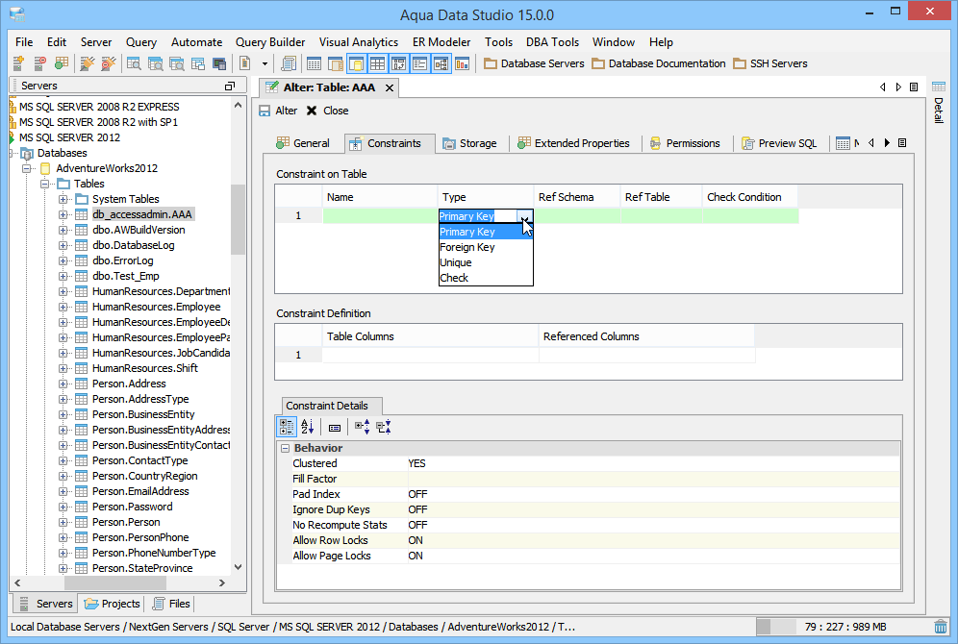Select Foreign Key from the Type dropdown
958x644 pixels.
[x=467, y=247]
